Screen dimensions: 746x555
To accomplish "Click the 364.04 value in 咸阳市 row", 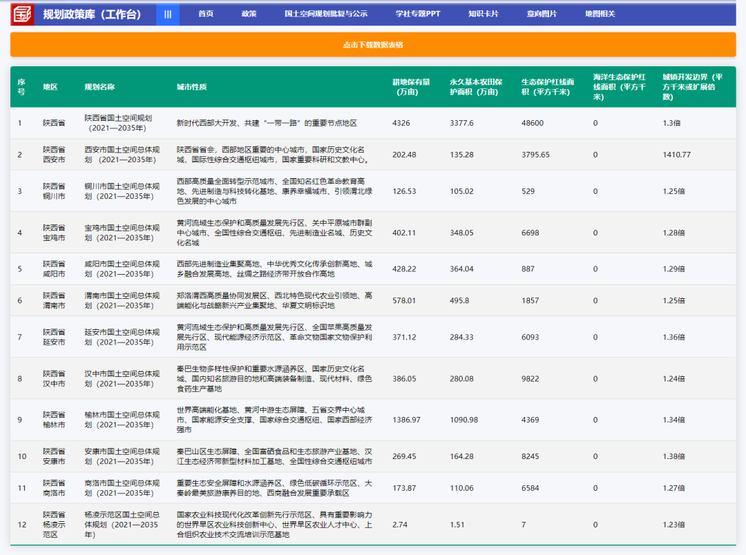I will [x=461, y=269].
